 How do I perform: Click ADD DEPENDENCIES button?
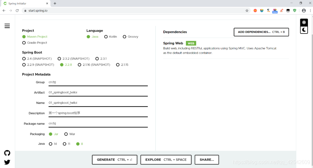(261, 32)
